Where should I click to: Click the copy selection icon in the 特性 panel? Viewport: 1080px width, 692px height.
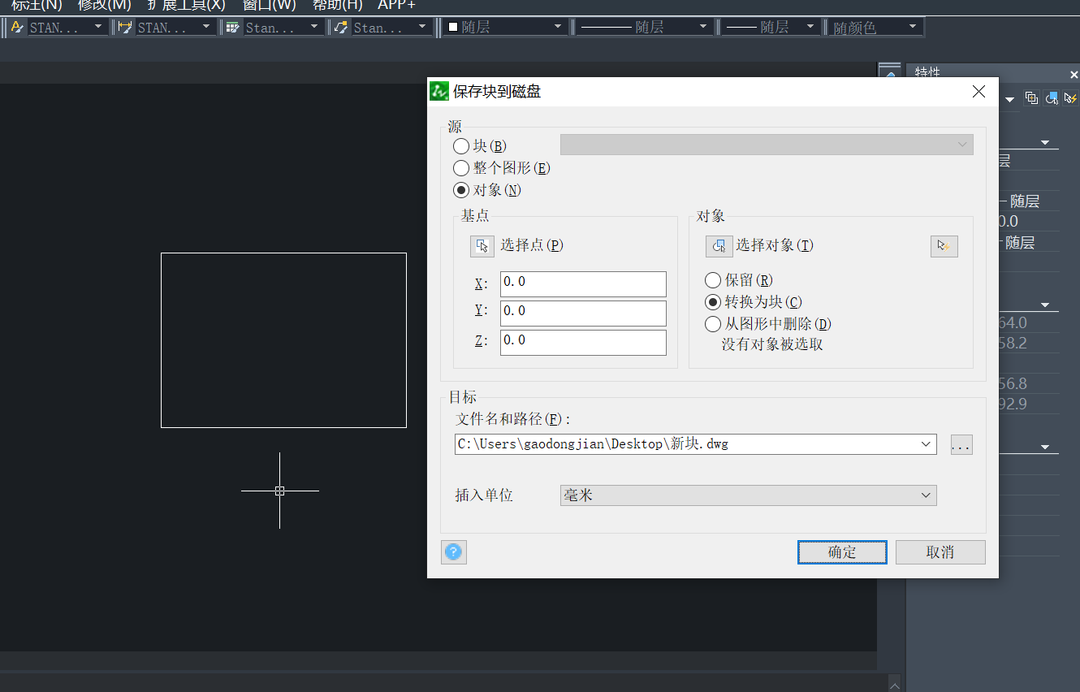point(1031,97)
